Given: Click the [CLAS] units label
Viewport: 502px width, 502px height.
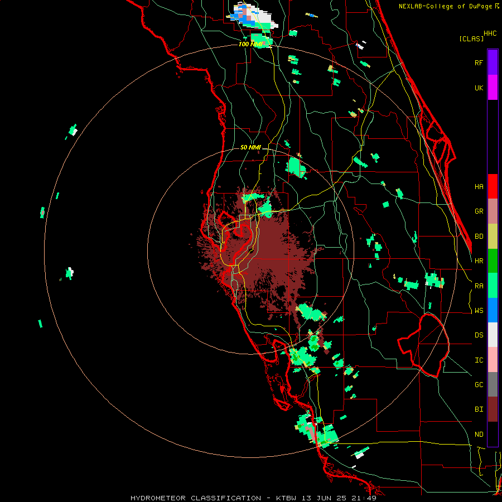Looking at the screenshot, I should [471, 38].
